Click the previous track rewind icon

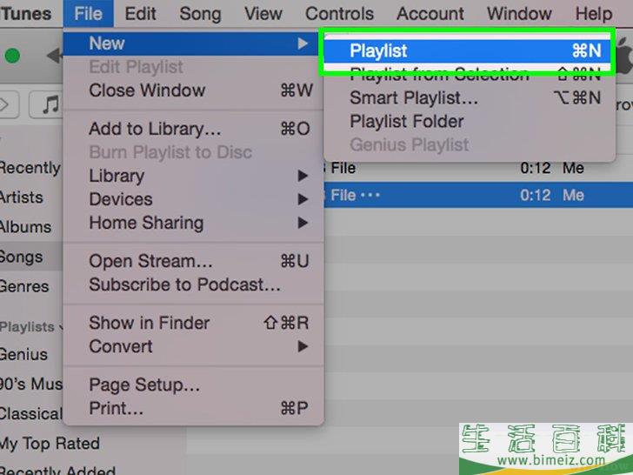pos(55,56)
